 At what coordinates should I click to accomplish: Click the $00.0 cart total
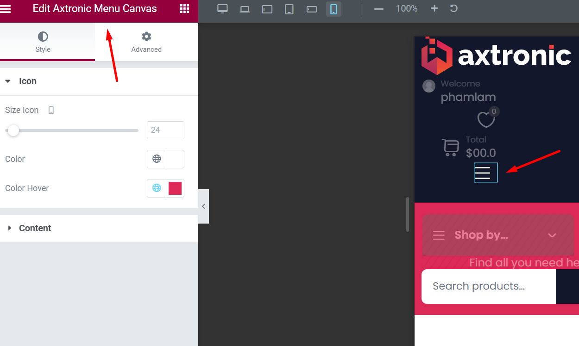(481, 153)
